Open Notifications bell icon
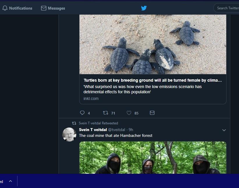Image resolution: width=239 pixels, height=188 pixels. tap(5, 8)
